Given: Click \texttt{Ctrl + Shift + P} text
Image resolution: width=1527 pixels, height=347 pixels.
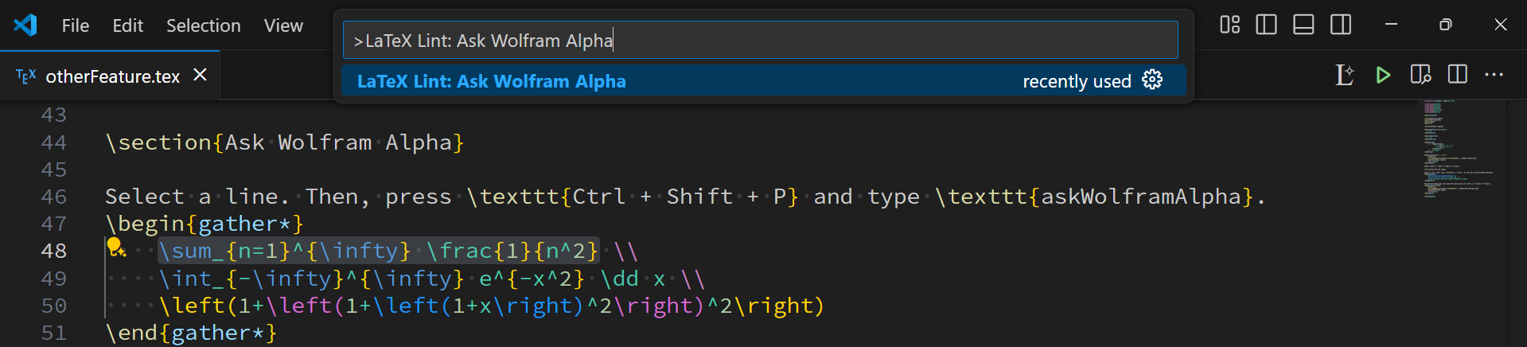Looking at the screenshot, I should (x=633, y=197).
